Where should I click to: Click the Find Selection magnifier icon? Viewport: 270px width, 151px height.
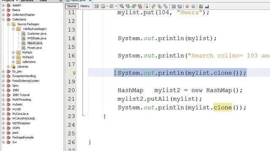[121, 6]
